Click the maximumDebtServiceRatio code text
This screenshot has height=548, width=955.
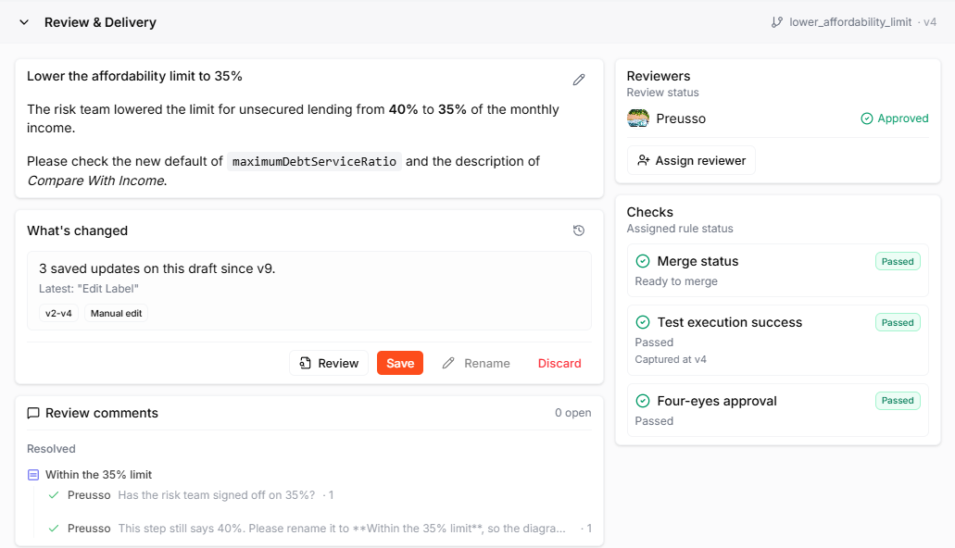tap(314, 161)
